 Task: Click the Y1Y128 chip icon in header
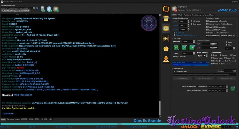pyautogui.click(x=174, y=9)
